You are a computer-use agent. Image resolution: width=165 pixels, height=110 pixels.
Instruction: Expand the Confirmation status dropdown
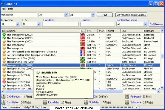145,24
